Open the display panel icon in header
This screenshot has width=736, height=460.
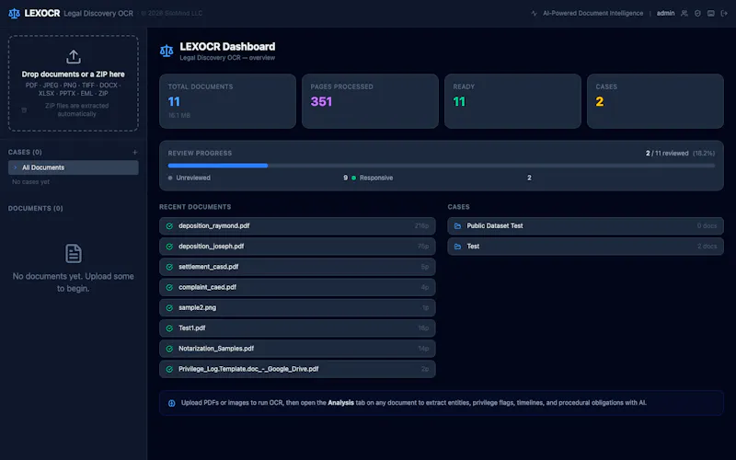[x=711, y=13]
